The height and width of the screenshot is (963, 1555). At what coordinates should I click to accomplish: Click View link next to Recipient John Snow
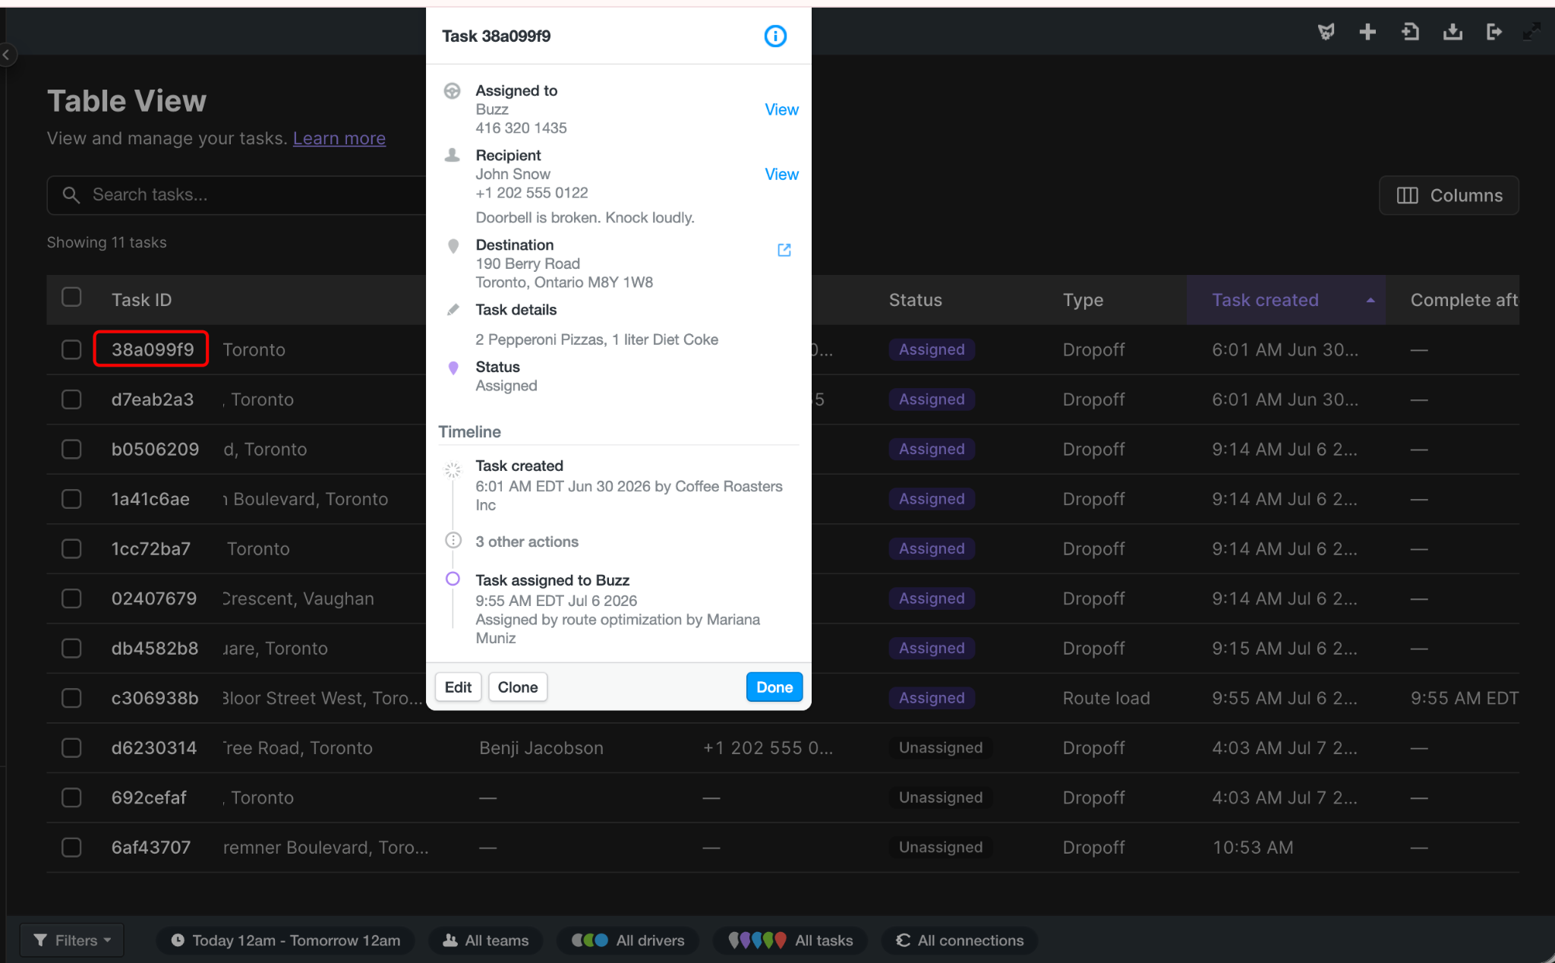(781, 174)
